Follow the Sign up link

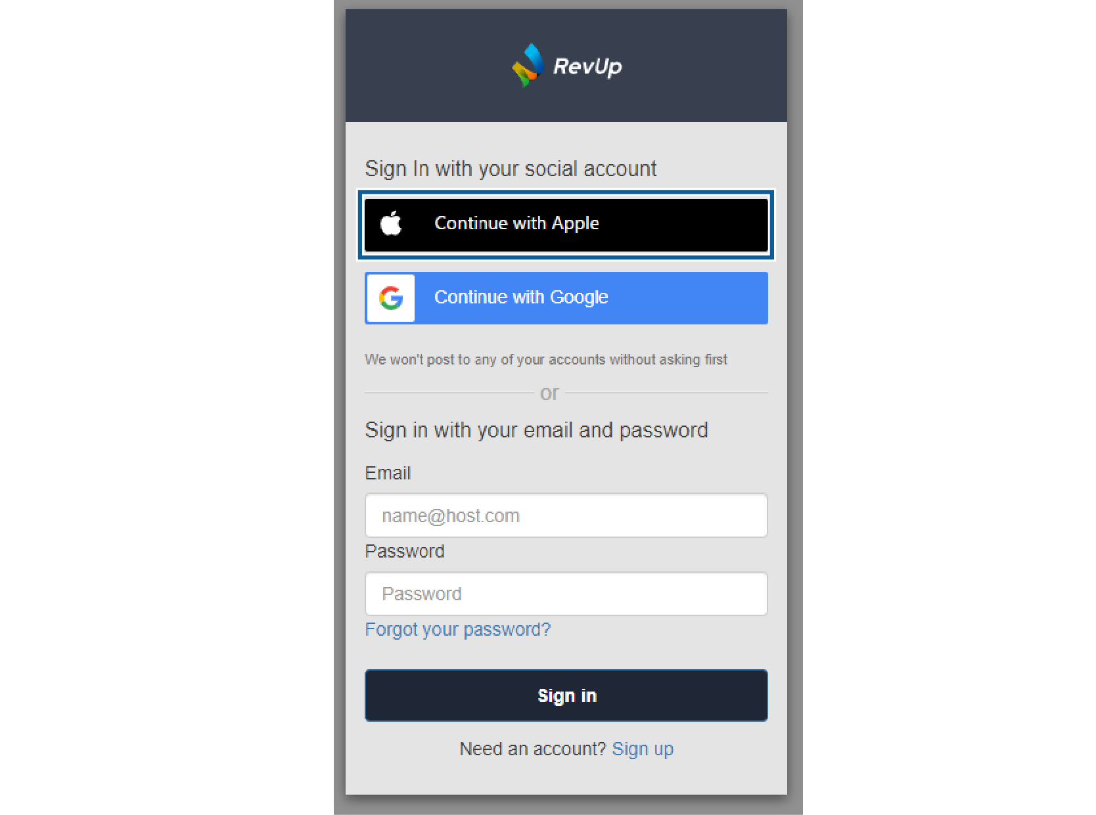(643, 749)
